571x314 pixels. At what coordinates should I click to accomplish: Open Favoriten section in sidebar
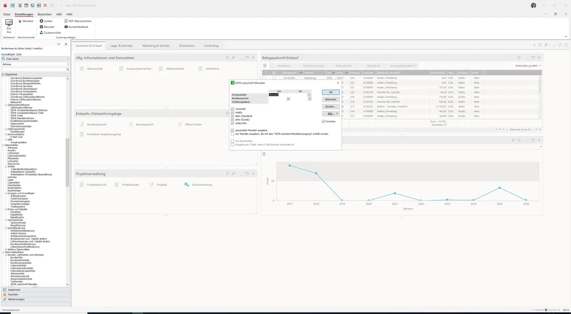coord(35,294)
